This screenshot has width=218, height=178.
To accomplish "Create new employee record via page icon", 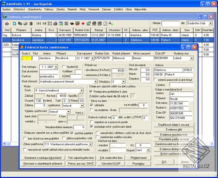I will [x=14, y=24].
